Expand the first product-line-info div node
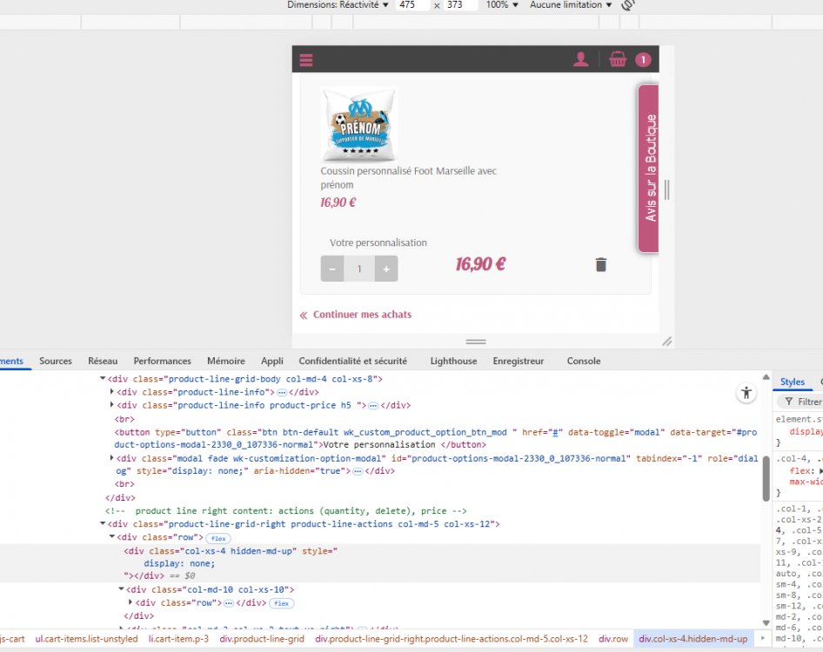This screenshot has height=652, width=823. [x=112, y=391]
